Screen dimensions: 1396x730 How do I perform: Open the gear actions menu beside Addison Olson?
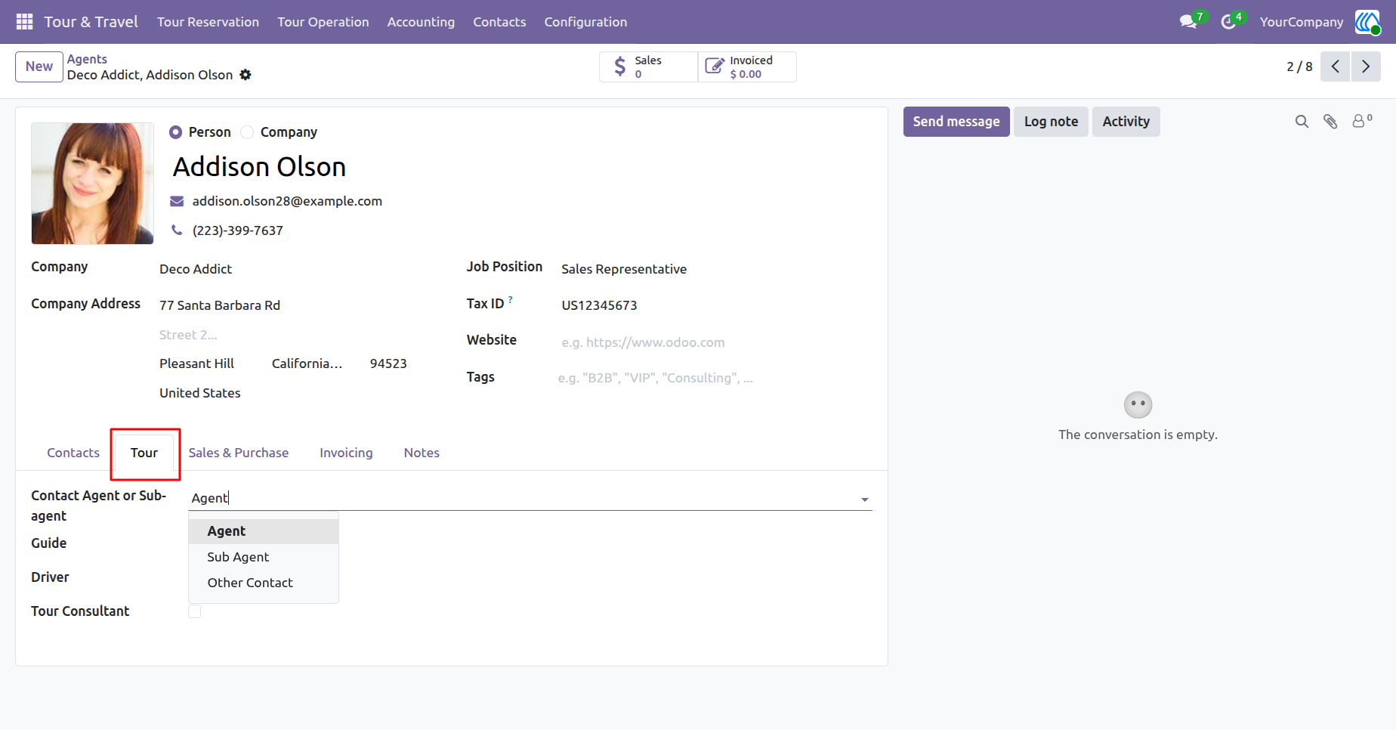click(246, 75)
